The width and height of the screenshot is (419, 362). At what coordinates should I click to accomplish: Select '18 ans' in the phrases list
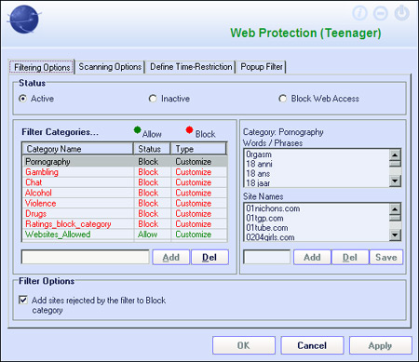click(x=258, y=173)
